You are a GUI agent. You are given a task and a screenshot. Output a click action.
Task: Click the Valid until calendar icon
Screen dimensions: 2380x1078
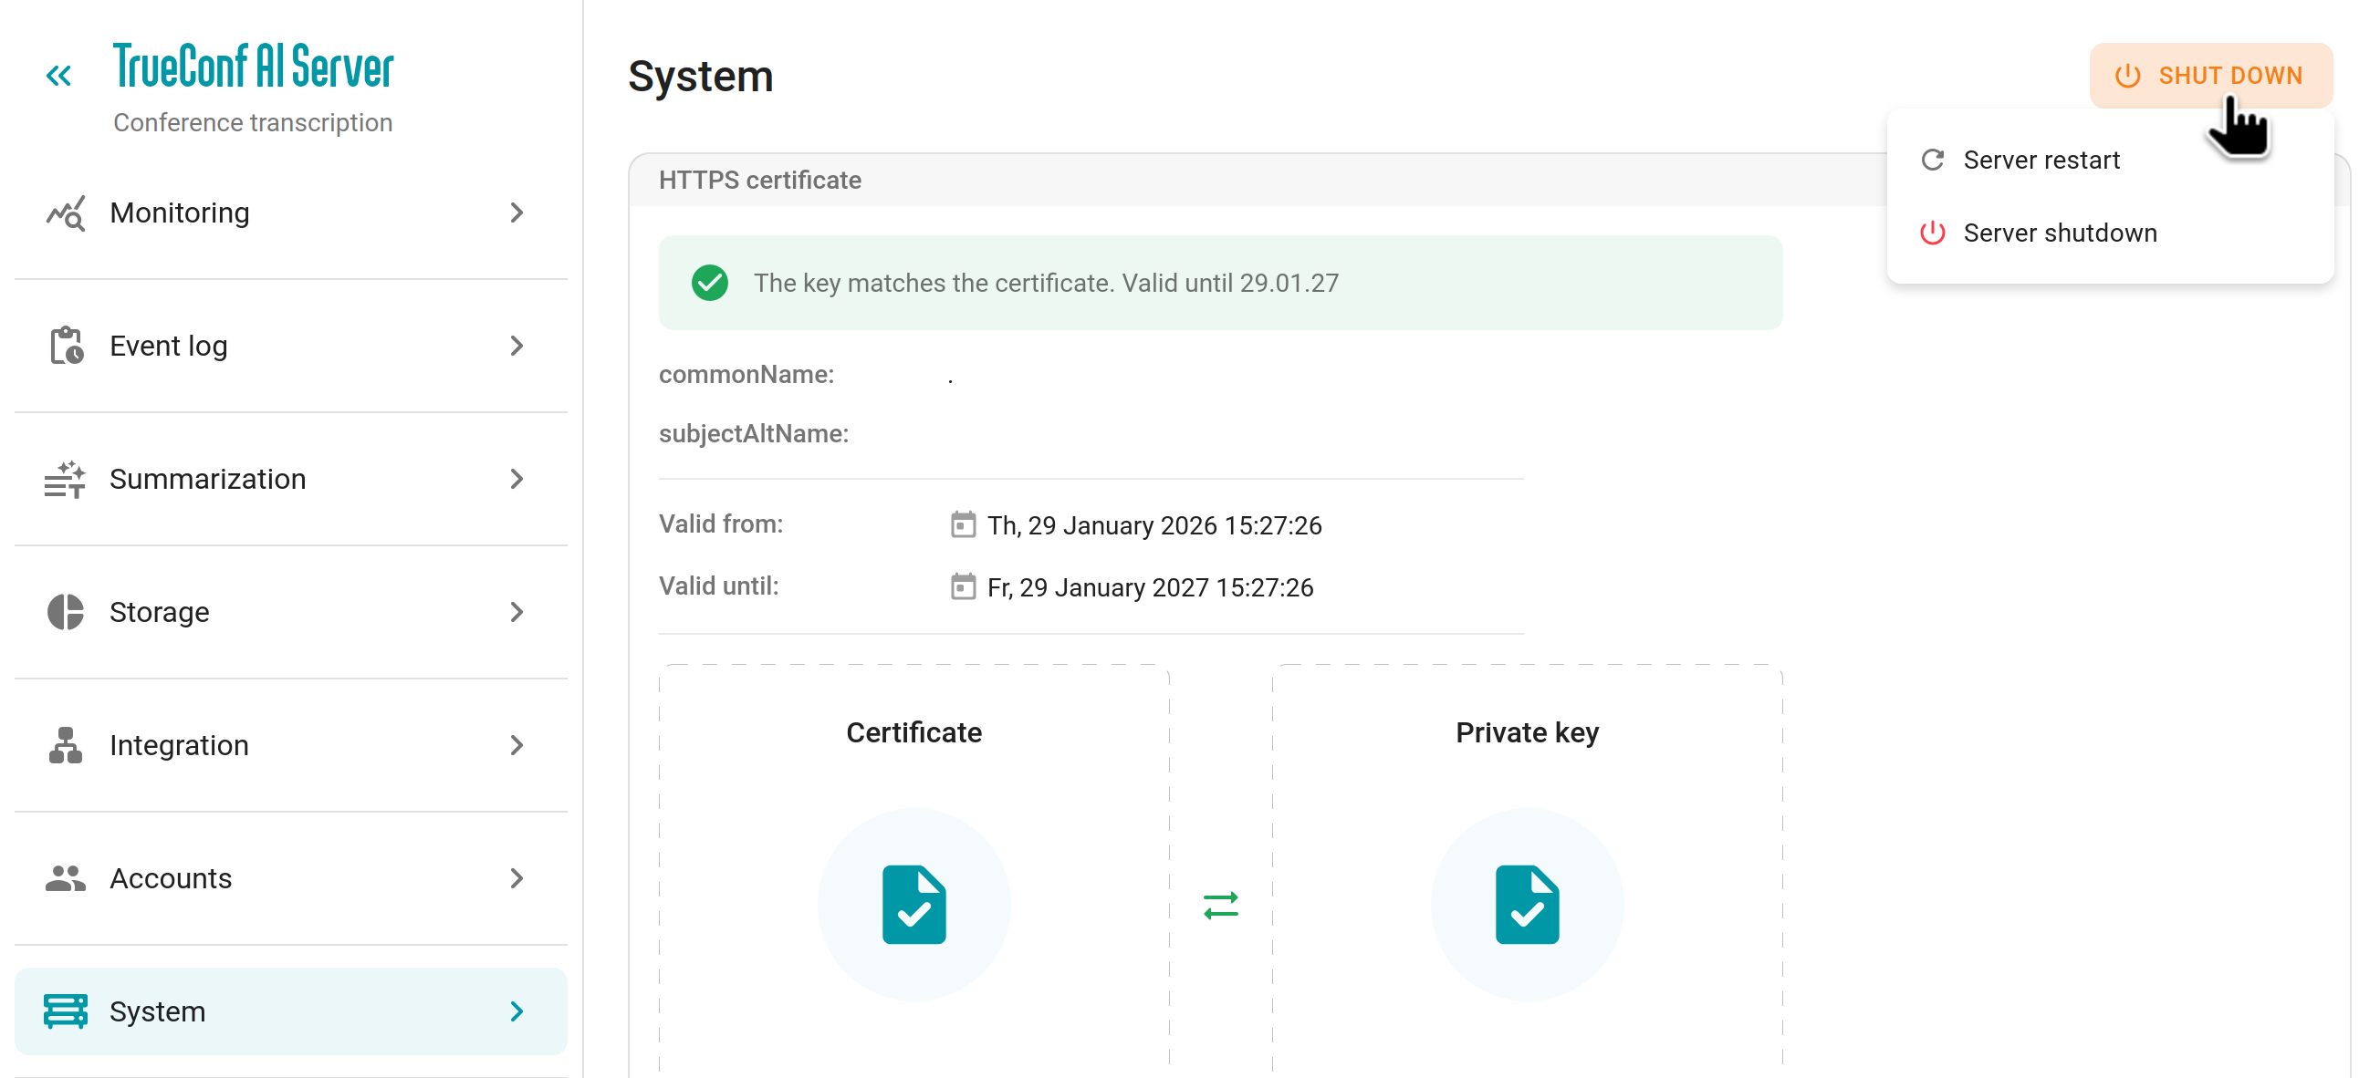click(963, 587)
